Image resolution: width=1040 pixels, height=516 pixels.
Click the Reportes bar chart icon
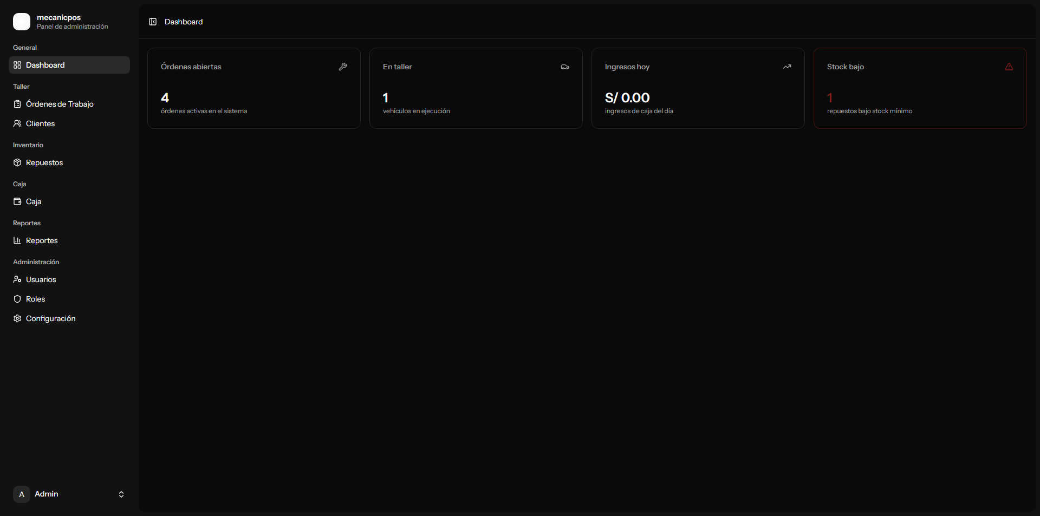pyautogui.click(x=17, y=240)
